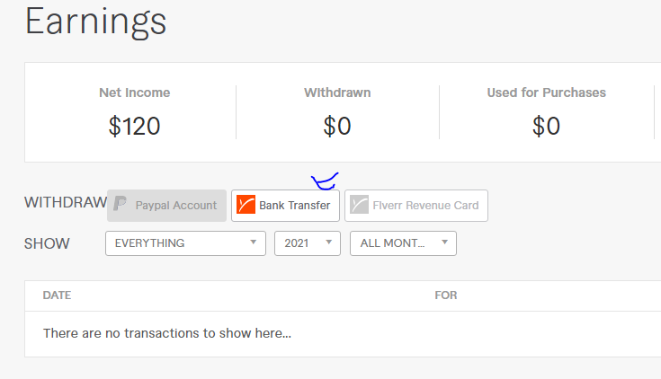The width and height of the screenshot is (661, 379).
Task: Click the Earnings page heading
Action: 95,20
